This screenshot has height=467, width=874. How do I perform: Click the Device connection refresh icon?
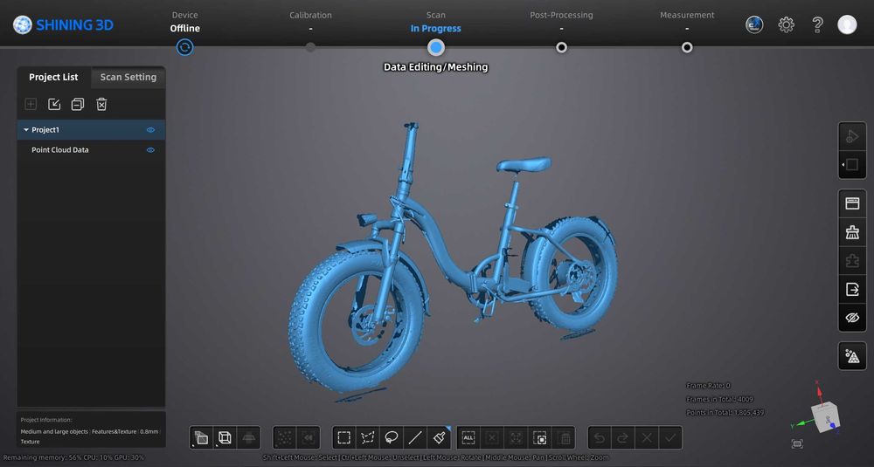(x=185, y=47)
